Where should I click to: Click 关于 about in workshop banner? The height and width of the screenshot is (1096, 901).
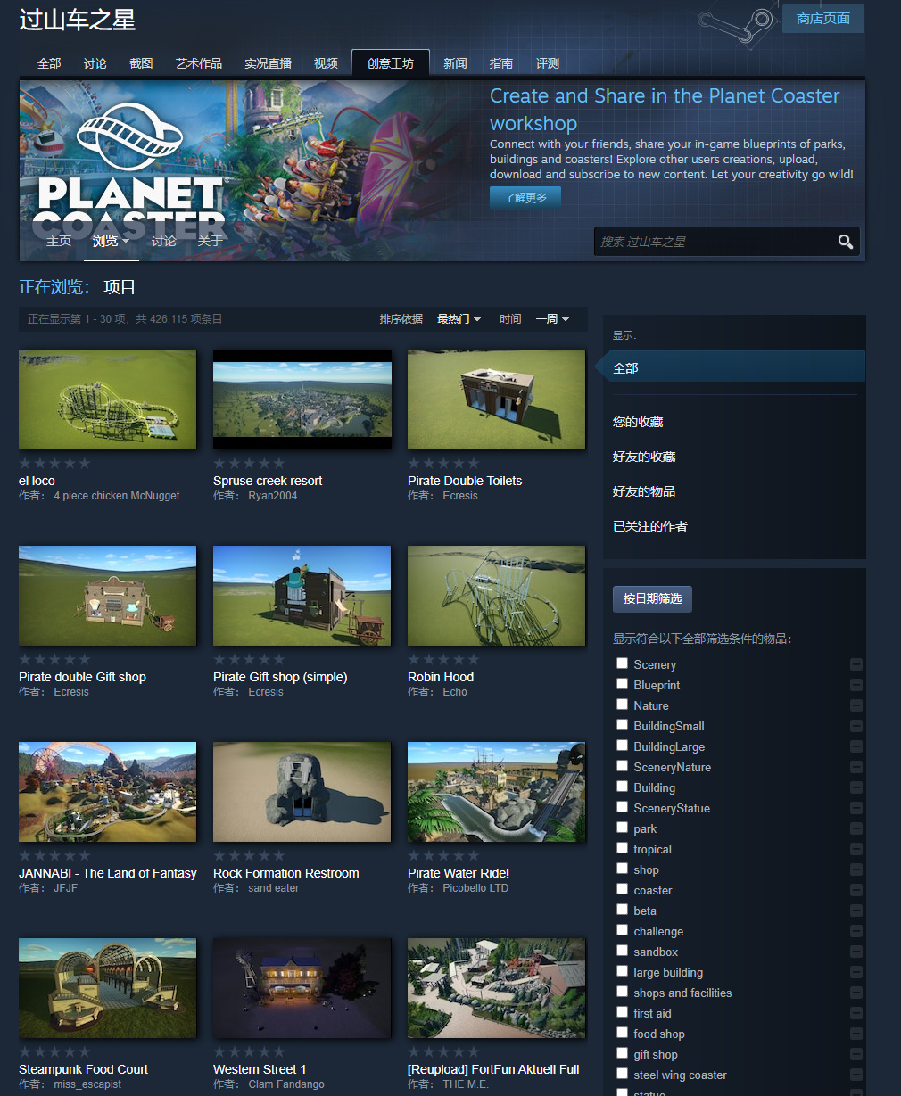(210, 241)
